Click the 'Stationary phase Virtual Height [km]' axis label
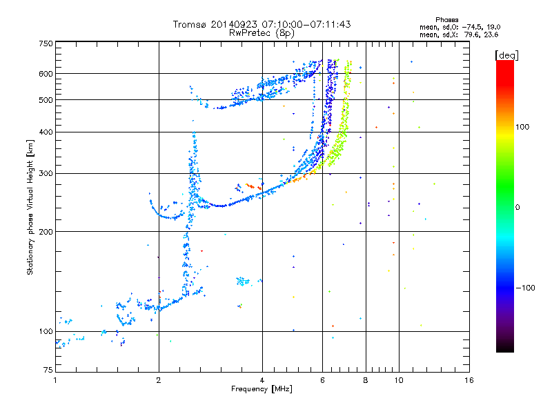The image size is (552, 414). (x=30, y=207)
